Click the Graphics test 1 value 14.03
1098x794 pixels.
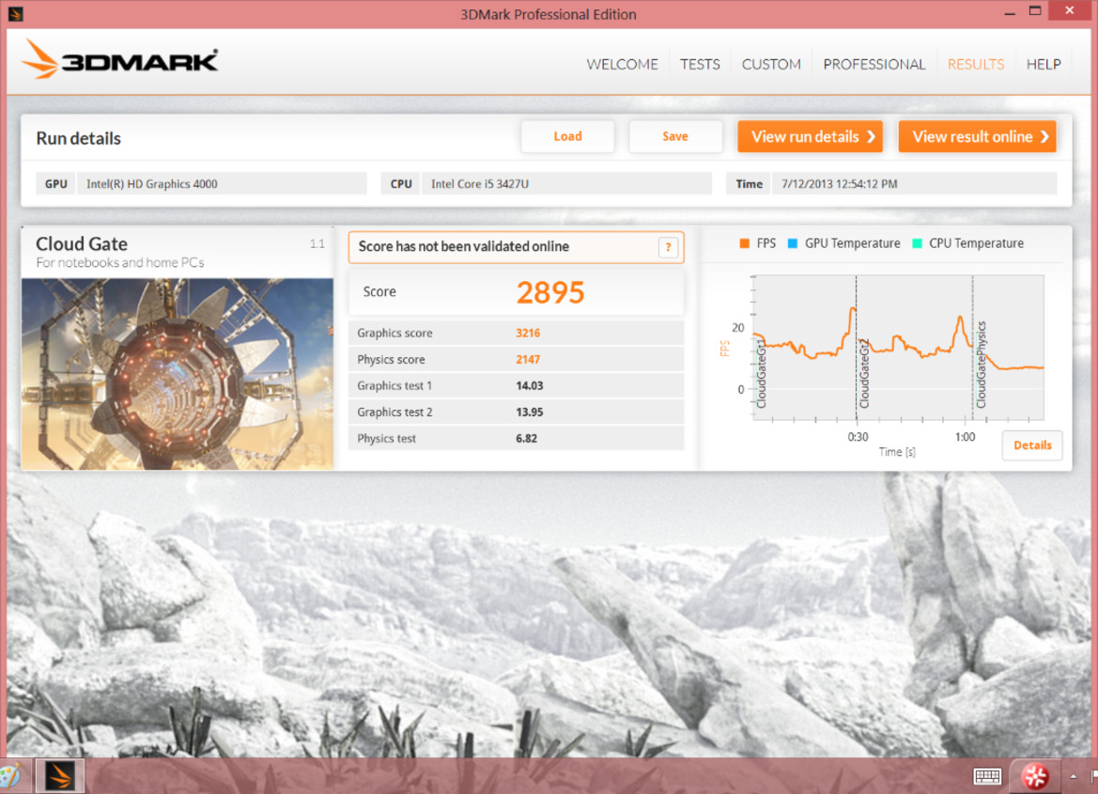coord(530,385)
